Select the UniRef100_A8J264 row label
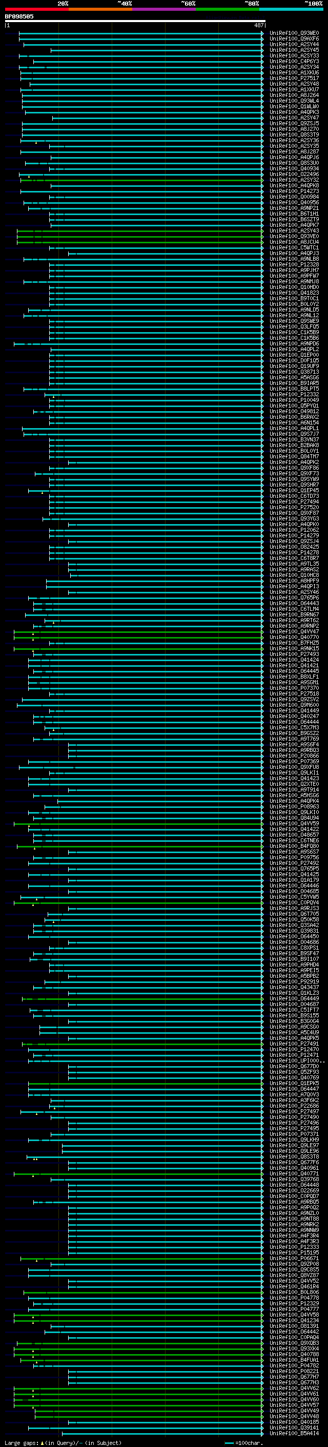 tap(294, 95)
